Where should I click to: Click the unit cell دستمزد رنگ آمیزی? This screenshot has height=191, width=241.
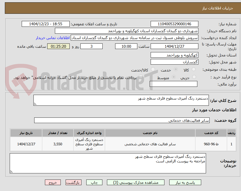(89, 144)
